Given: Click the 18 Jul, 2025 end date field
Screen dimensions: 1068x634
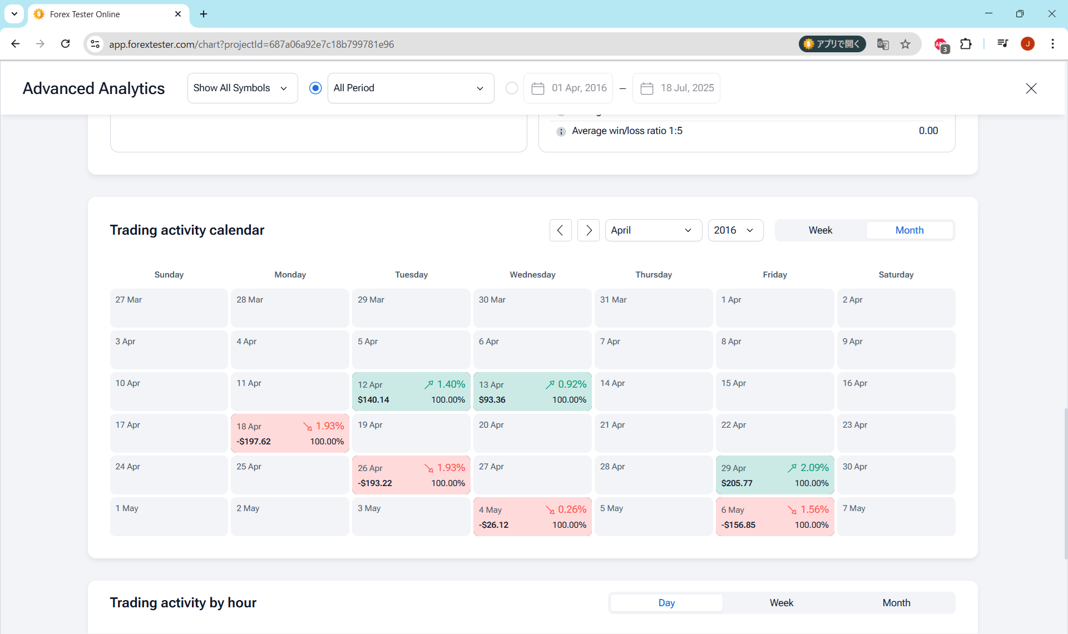Looking at the screenshot, I should [676, 88].
